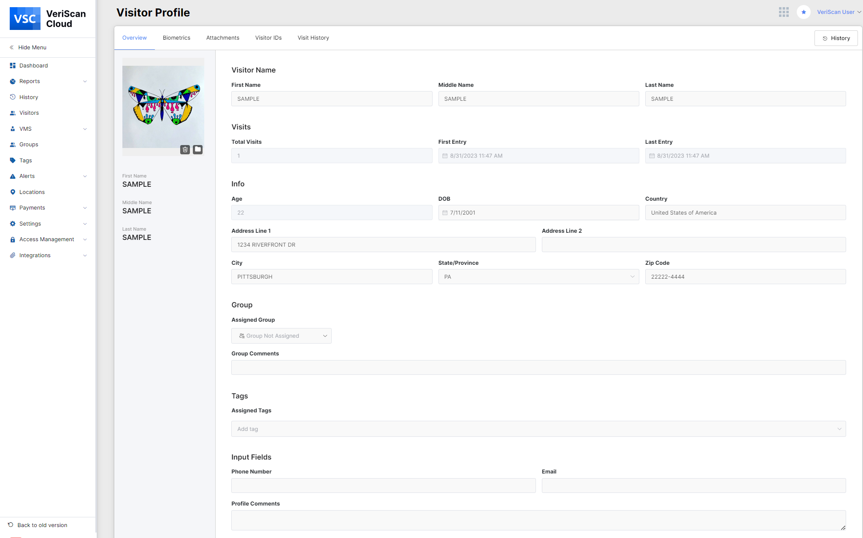Open the State/Province PA dropdown
863x538 pixels.
pos(538,277)
